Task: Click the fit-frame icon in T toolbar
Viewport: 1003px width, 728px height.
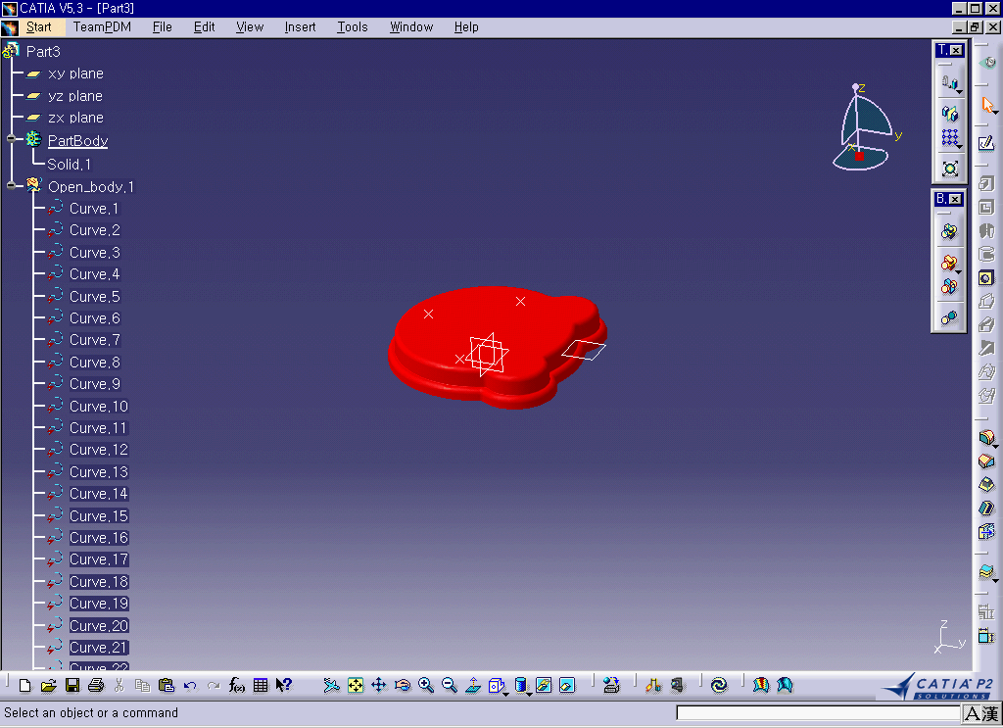Action: click(950, 169)
